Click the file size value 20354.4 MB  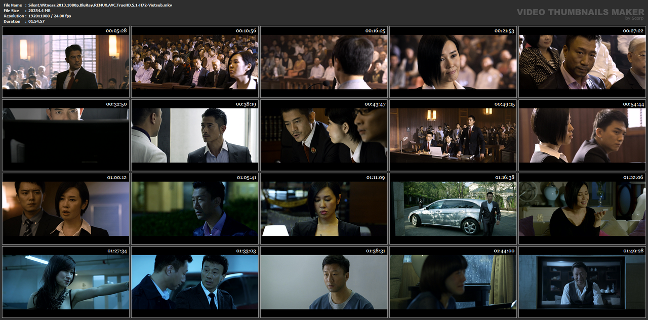click(39, 11)
